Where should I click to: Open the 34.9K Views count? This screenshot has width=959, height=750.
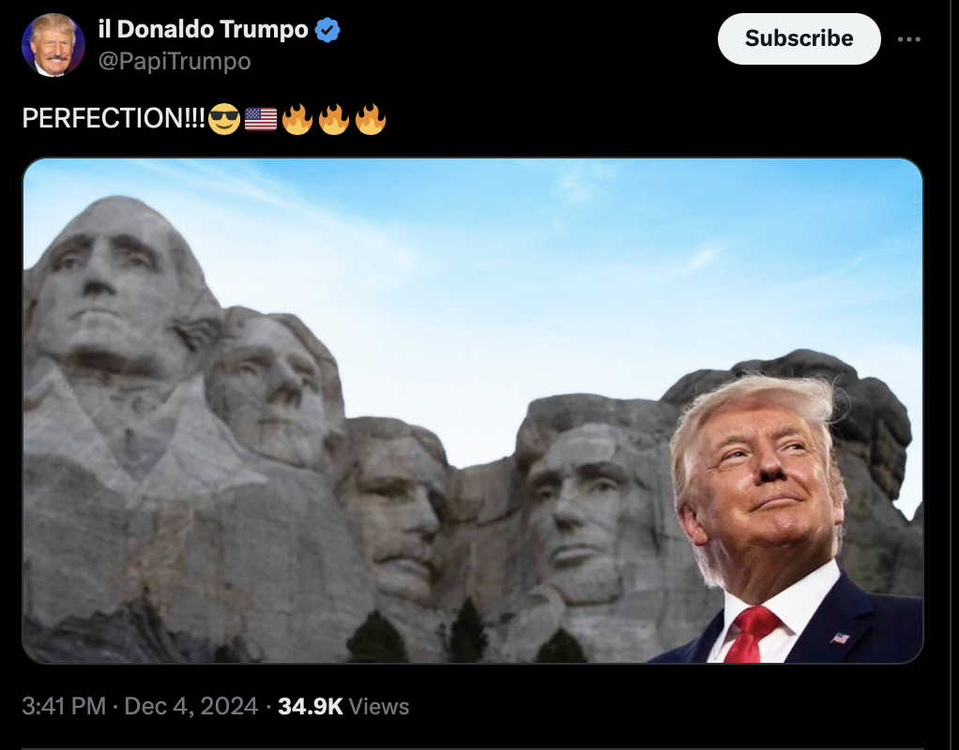343,706
